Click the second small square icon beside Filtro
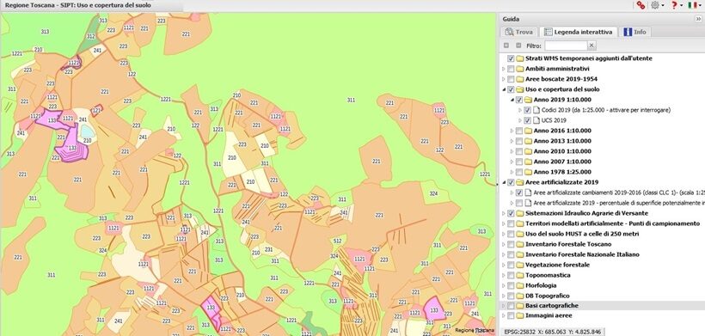 [518, 46]
